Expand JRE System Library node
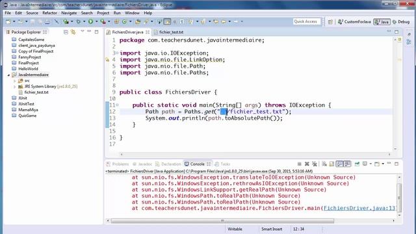The width and height of the screenshot is (416, 234). coord(15,86)
